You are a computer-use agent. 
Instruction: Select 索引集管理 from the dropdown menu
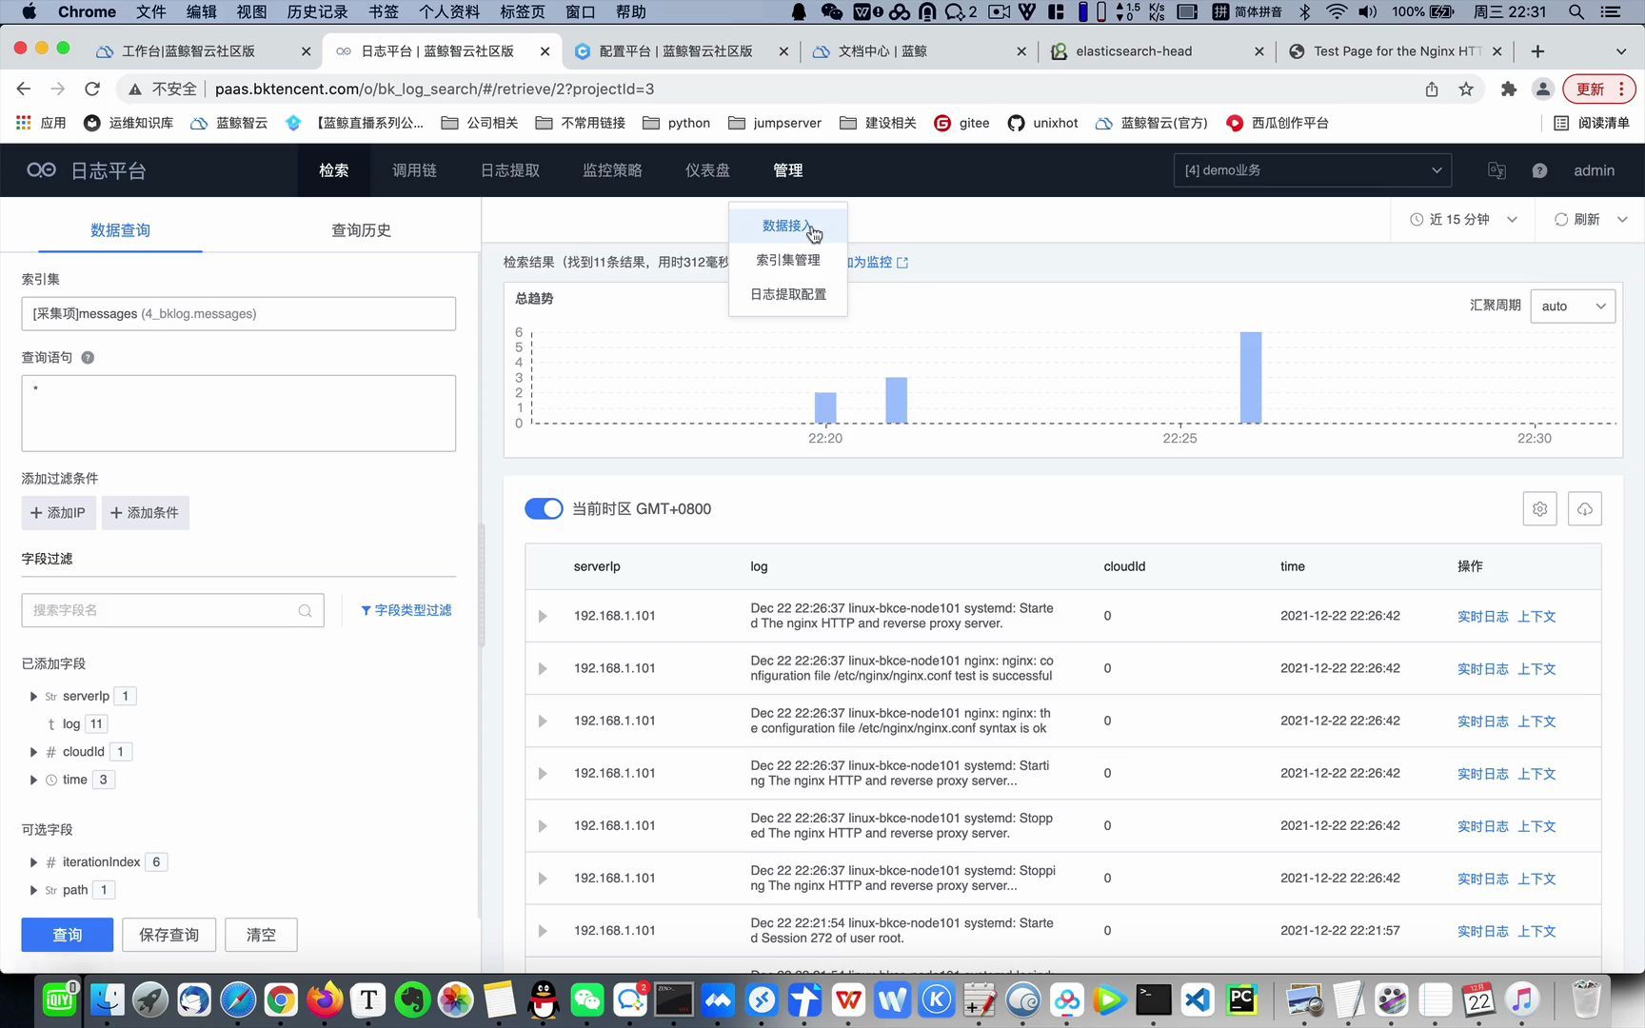click(x=788, y=260)
